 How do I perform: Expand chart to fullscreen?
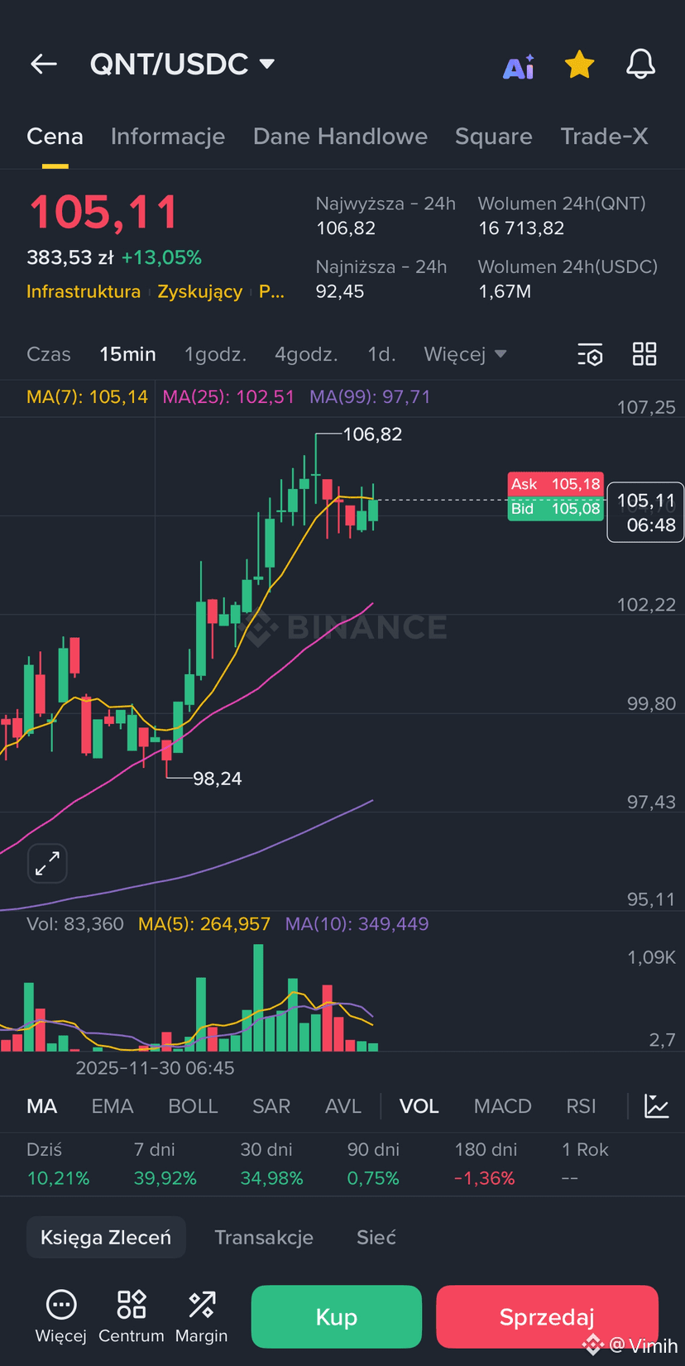47,864
